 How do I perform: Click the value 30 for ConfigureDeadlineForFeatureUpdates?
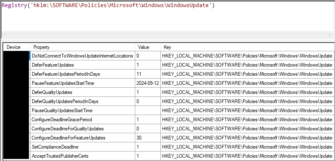(148, 138)
